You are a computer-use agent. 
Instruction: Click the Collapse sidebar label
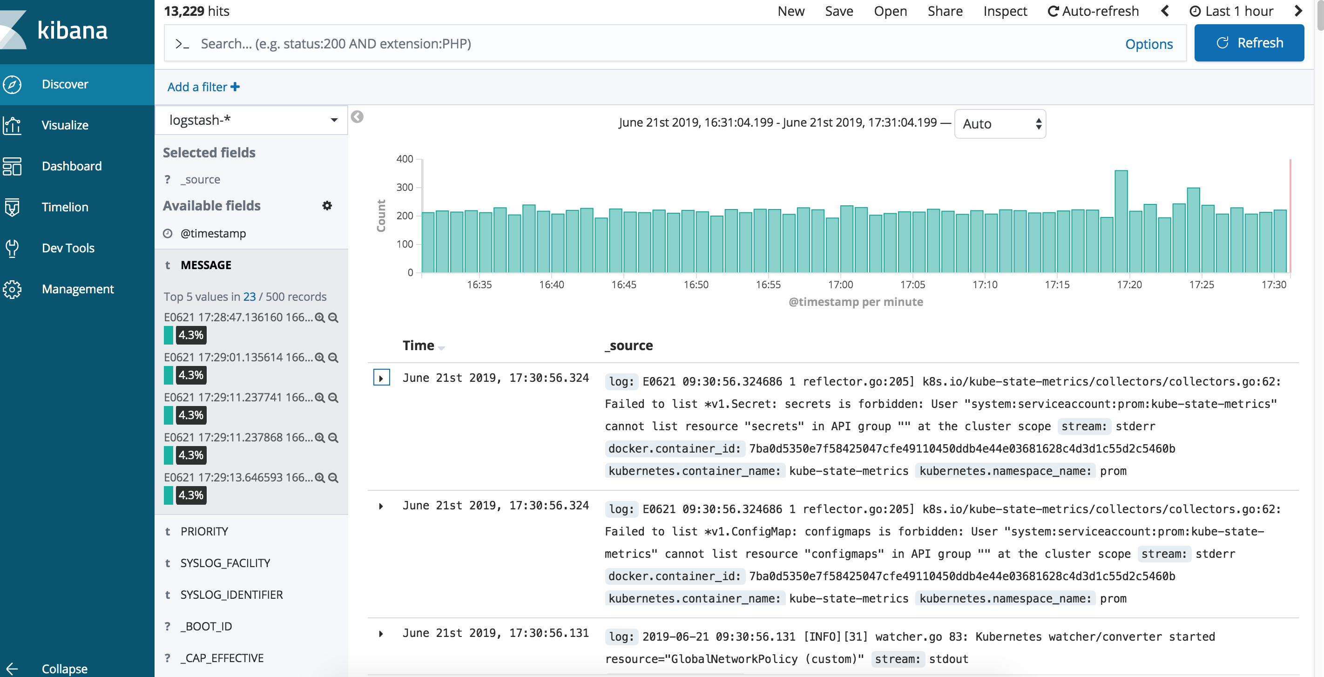[64, 669]
